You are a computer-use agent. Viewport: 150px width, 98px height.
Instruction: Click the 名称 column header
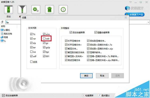(3, 26)
